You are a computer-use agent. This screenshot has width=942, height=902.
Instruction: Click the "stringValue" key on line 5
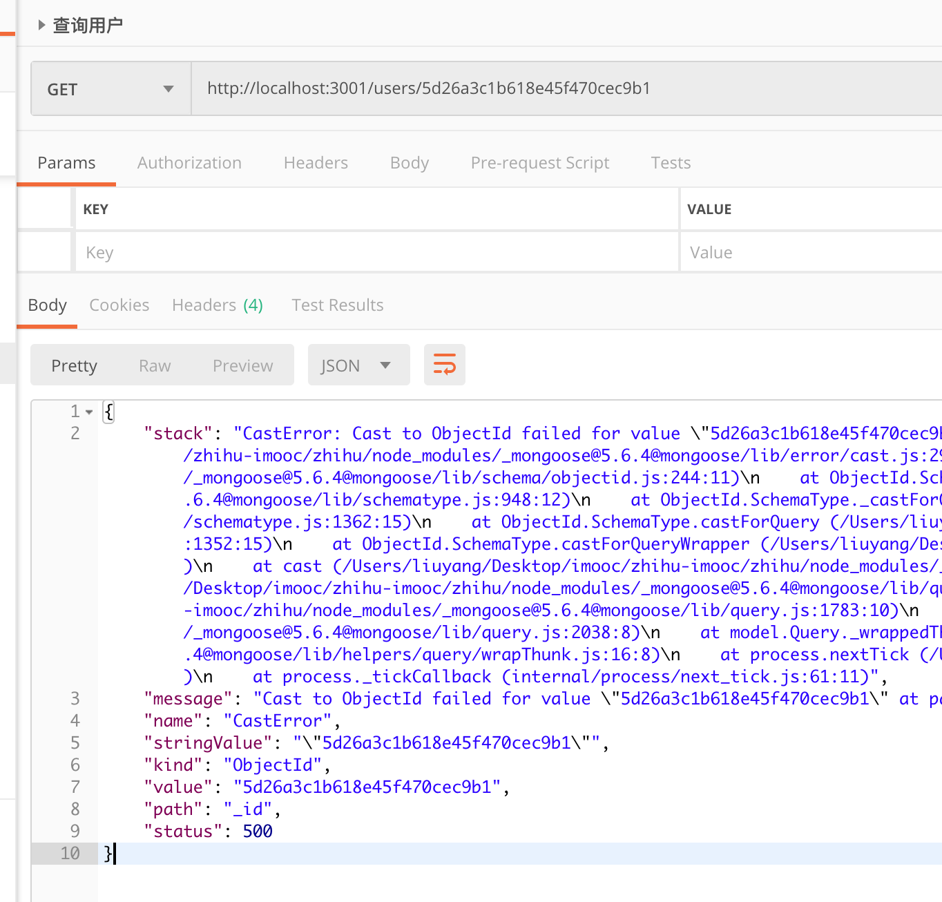pyautogui.click(x=209, y=743)
